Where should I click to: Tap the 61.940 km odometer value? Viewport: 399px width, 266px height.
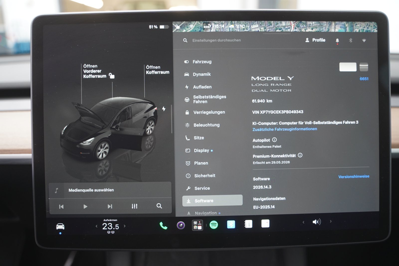tap(262, 101)
